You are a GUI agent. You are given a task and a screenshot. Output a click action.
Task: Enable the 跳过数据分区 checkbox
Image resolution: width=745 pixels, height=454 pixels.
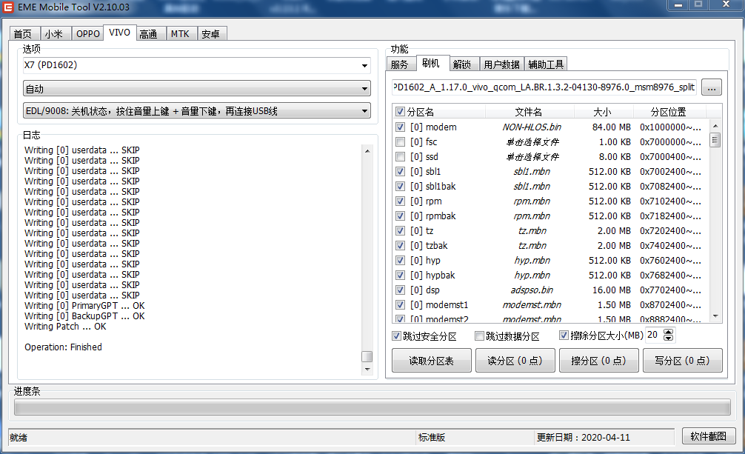click(x=479, y=336)
